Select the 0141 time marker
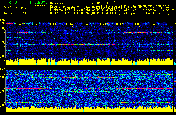Viewport: 176px width, 115px height. pyautogui.click(x=19, y=24)
